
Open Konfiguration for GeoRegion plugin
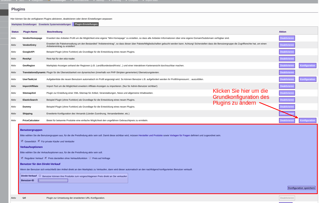click(x=307, y=66)
